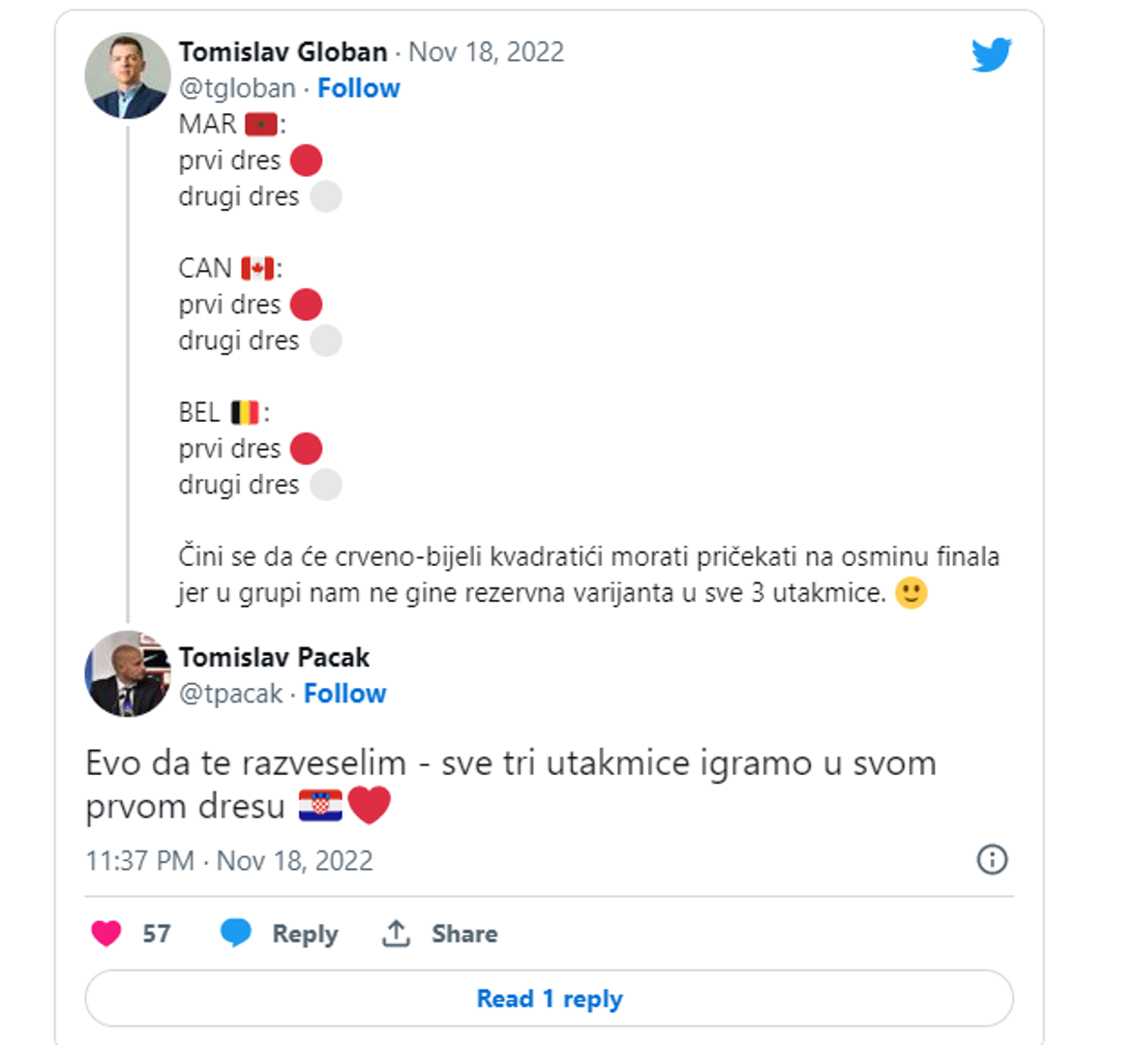Open the tweet info circle icon
Viewport: 1133px width, 1045px height.
[992, 859]
